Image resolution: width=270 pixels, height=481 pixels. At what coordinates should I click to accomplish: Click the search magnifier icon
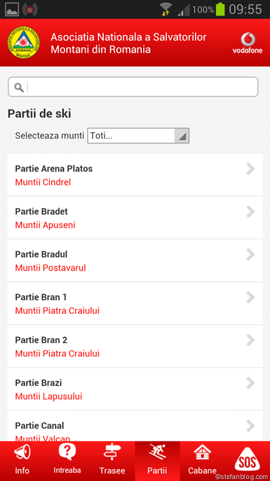[x=19, y=88]
